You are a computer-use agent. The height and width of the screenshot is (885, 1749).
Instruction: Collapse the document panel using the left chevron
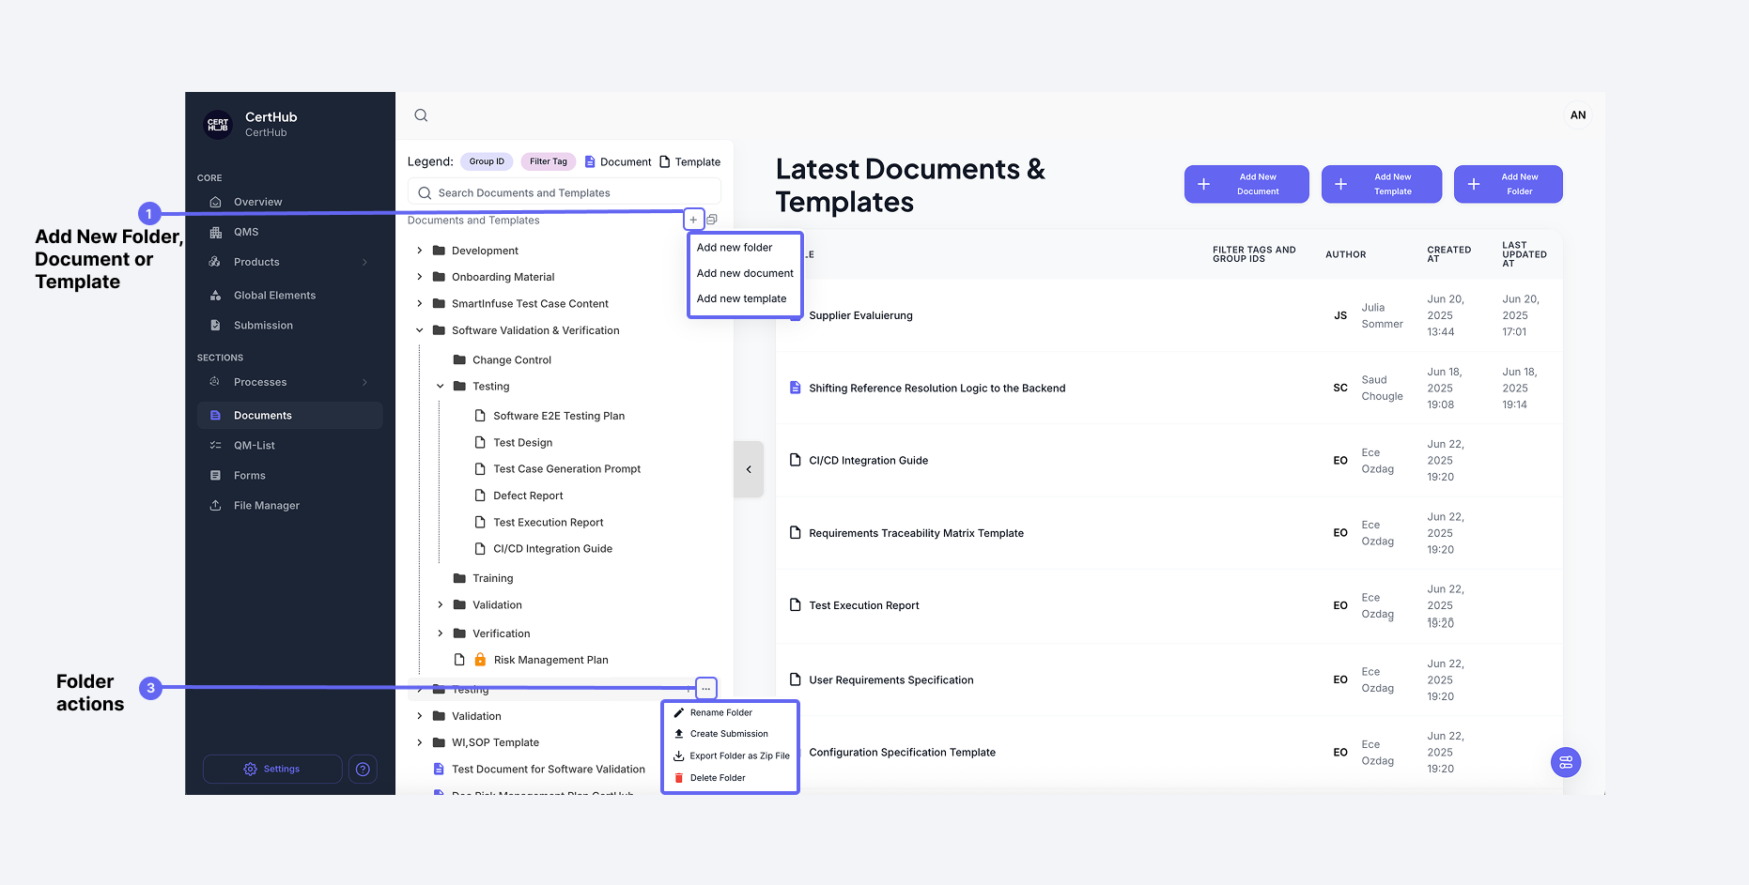pyautogui.click(x=749, y=468)
